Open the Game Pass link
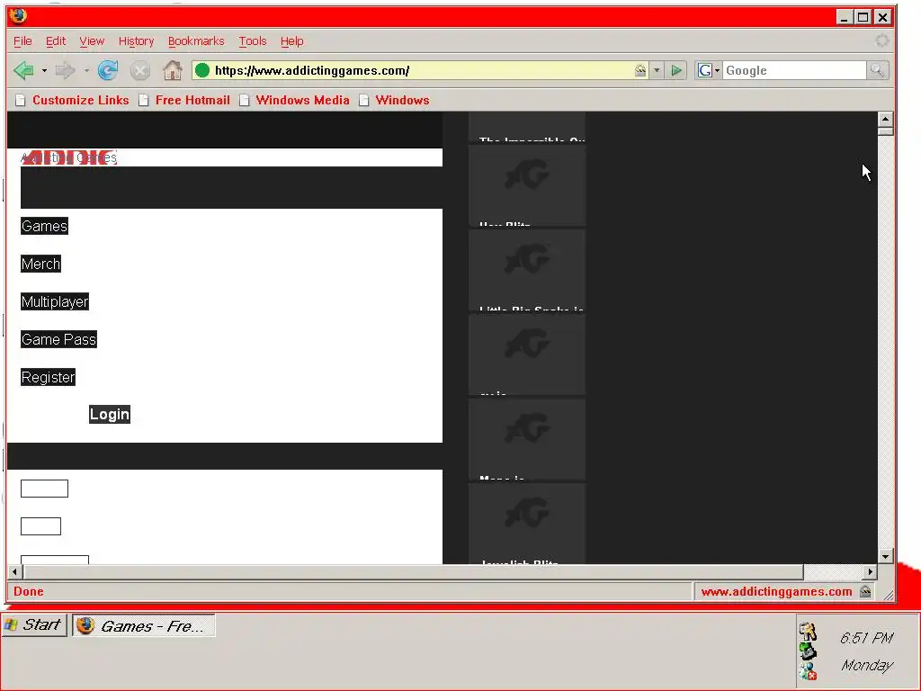 tap(58, 339)
